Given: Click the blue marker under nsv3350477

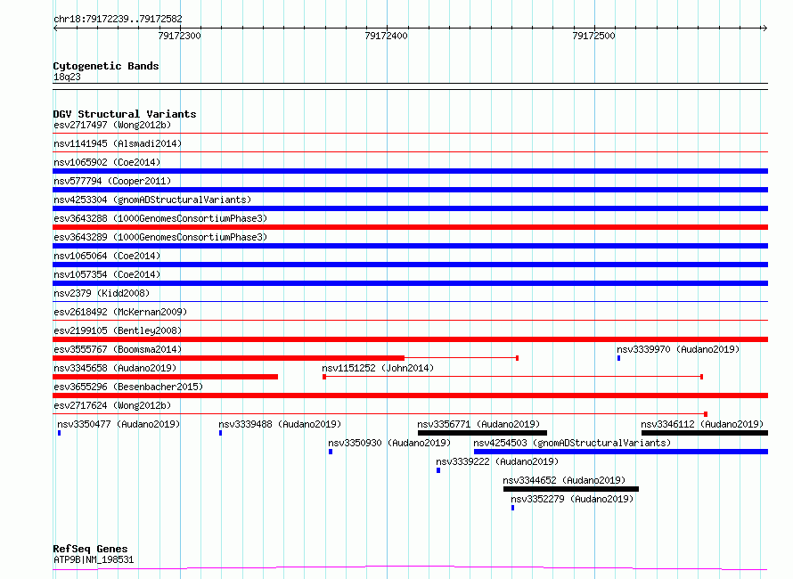Looking at the screenshot, I should coord(59,433).
